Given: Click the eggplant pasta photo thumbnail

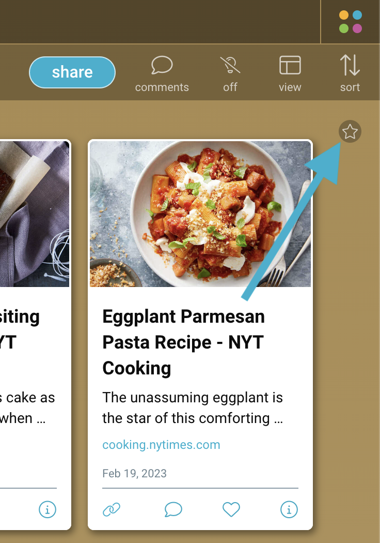Looking at the screenshot, I should pos(200,214).
